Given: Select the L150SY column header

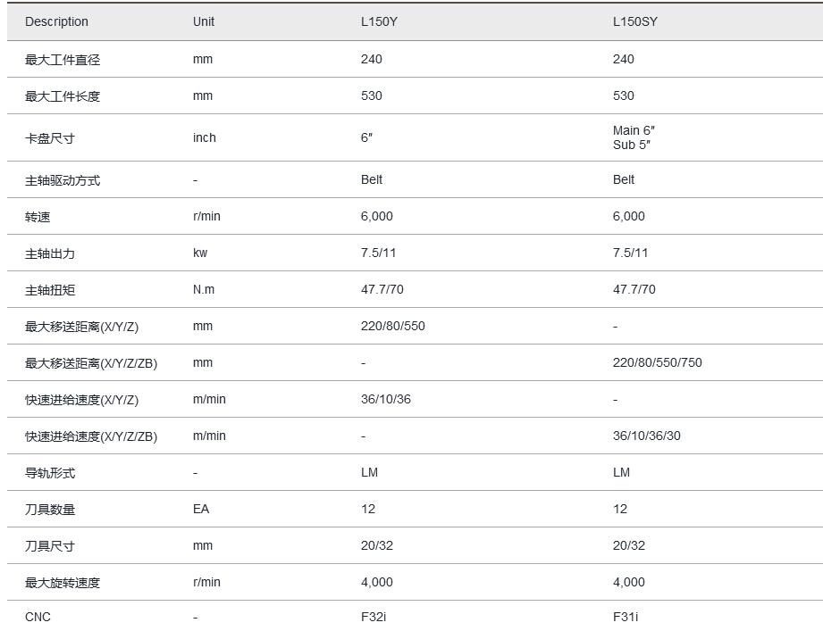Looking at the screenshot, I should coord(634,21).
